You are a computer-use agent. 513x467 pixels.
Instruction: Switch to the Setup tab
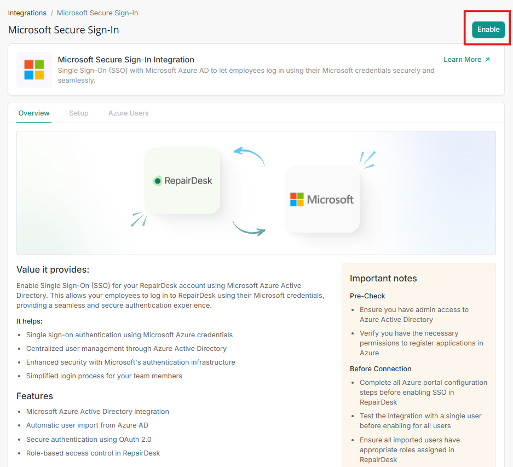point(79,113)
